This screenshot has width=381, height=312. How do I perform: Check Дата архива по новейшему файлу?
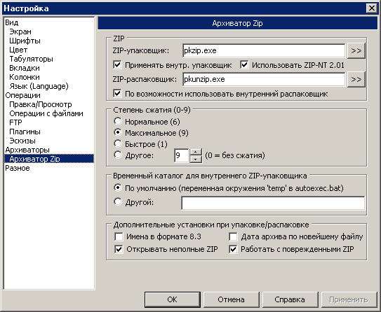click(x=233, y=236)
